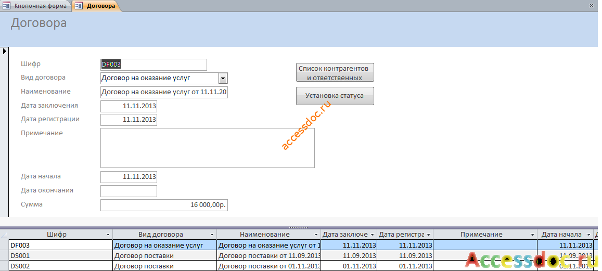Click Договор поставки cell in DS002 row
The height and width of the screenshot is (271, 602).
[165, 266]
